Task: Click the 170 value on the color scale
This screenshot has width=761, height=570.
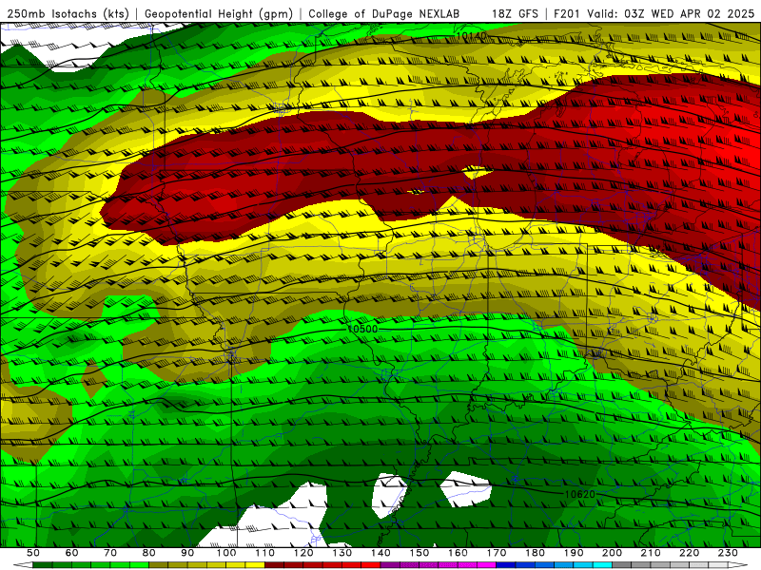Action: [x=497, y=553]
